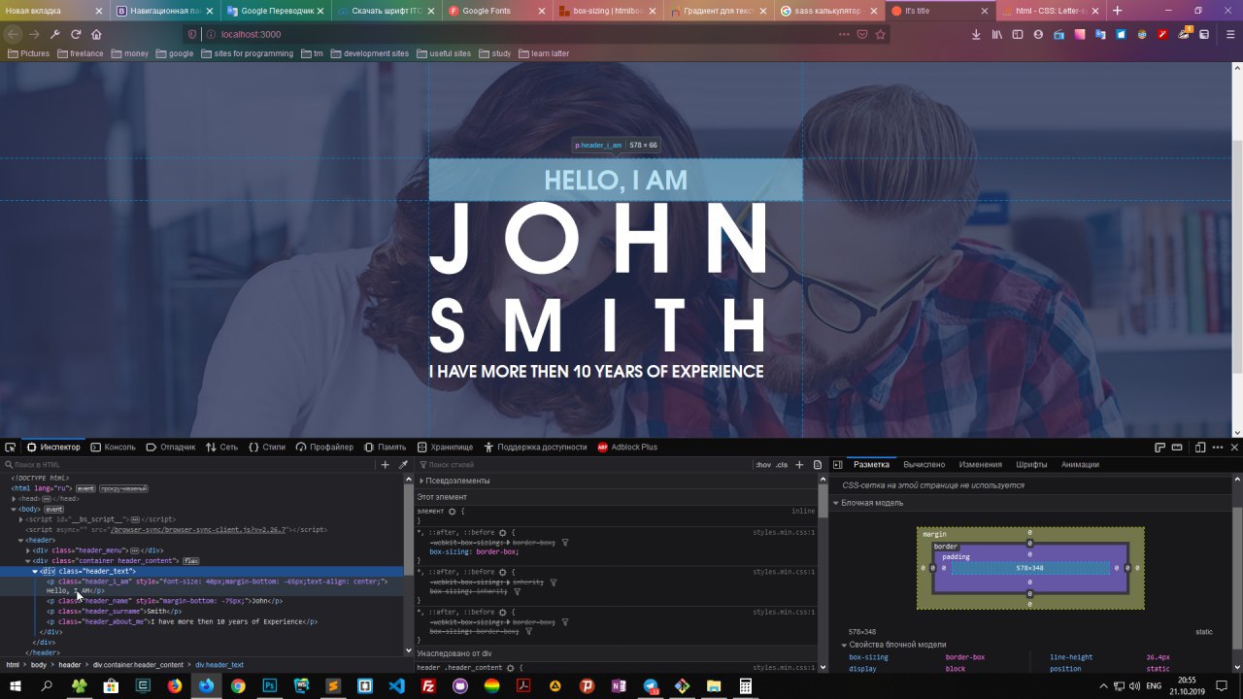Collapse the header element node
This screenshot has width=1243, height=699.
point(21,540)
